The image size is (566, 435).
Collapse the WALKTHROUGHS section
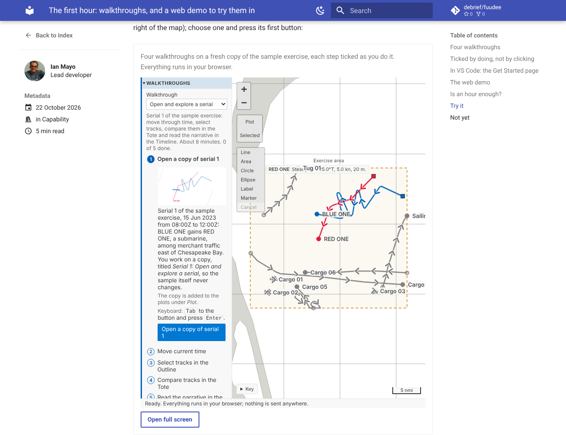[x=187, y=83]
